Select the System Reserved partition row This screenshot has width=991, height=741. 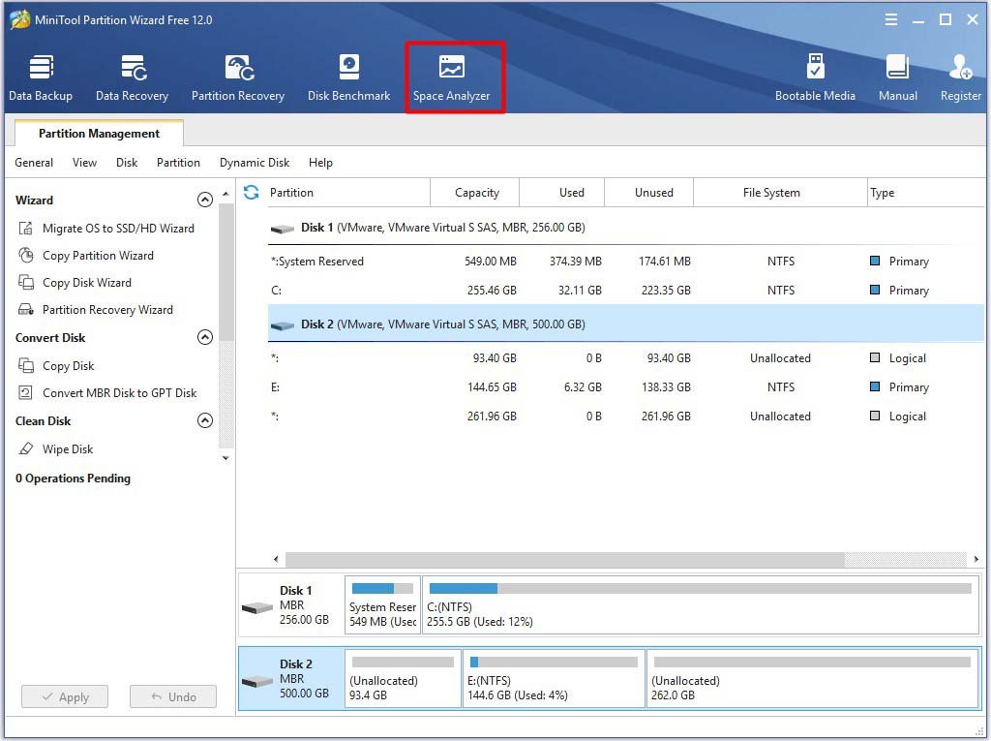625,262
